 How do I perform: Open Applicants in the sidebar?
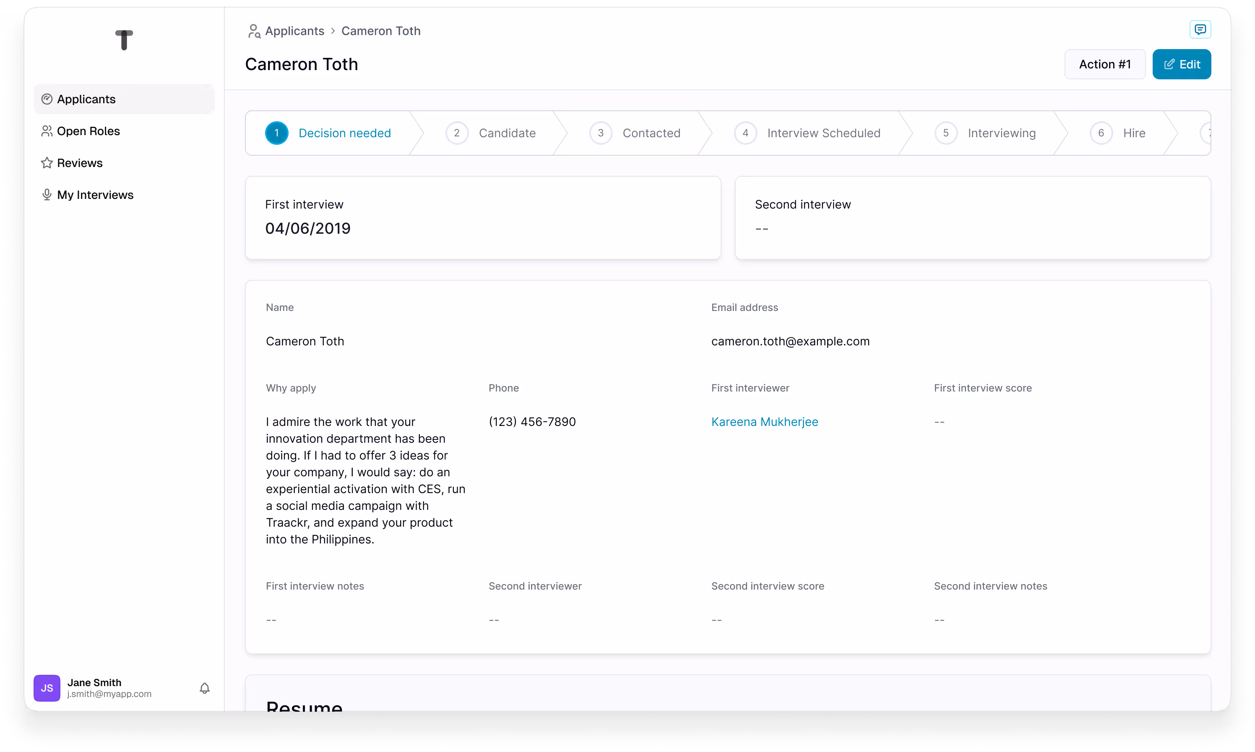tap(86, 99)
